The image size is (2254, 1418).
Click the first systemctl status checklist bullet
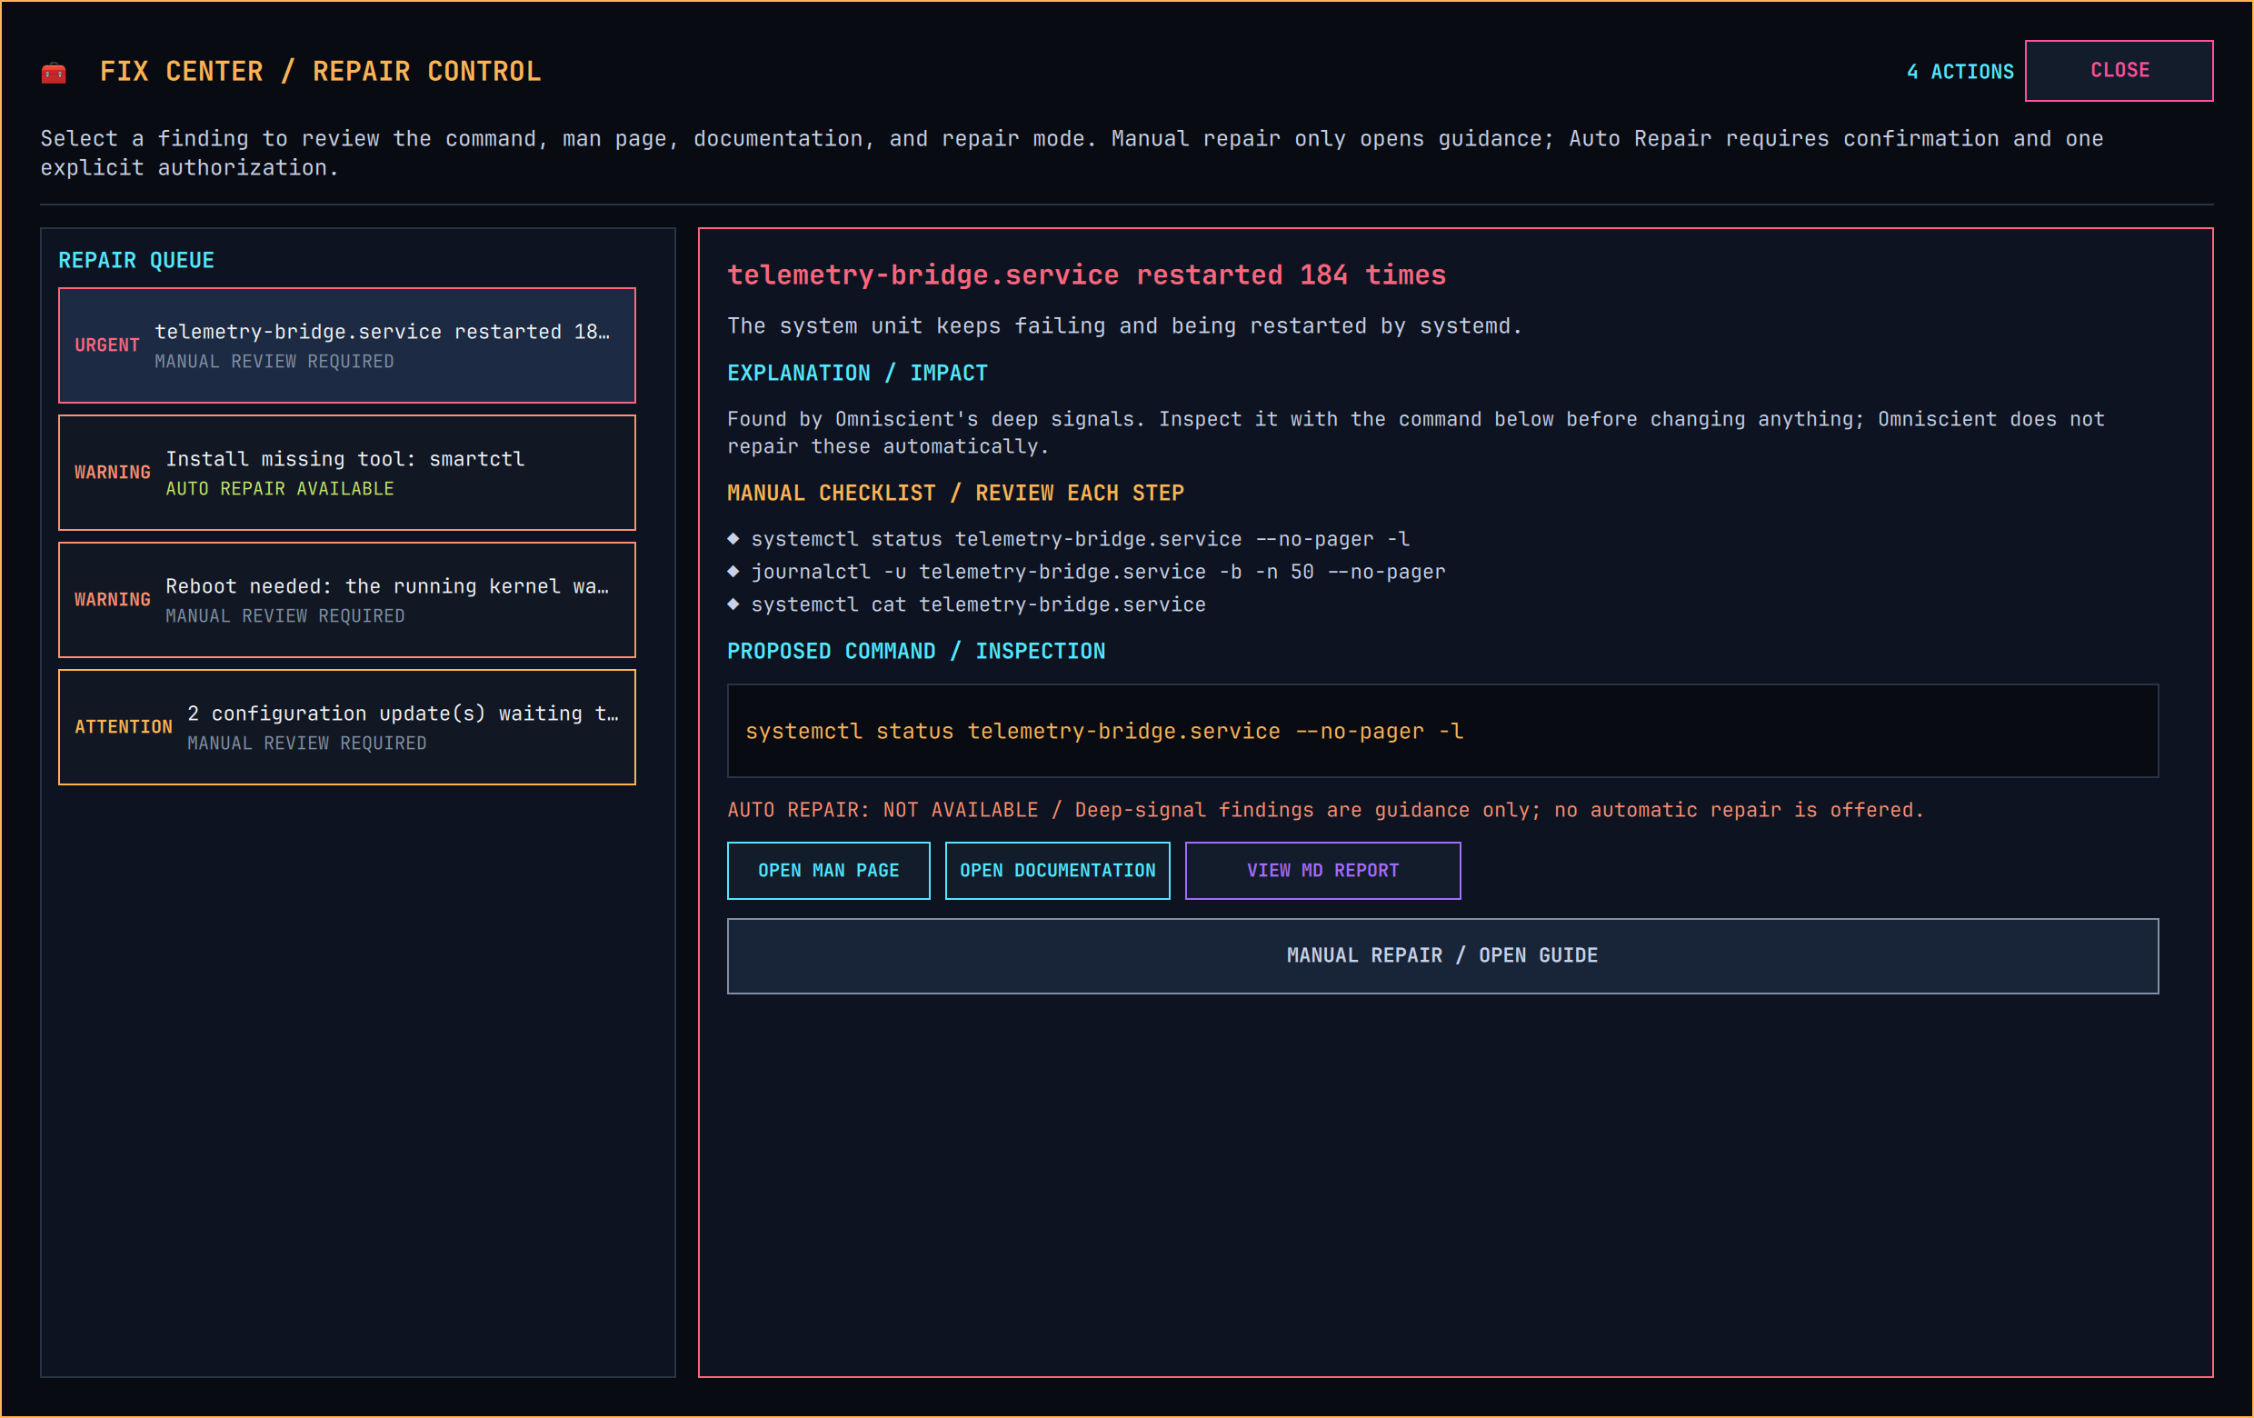pyautogui.click(x=1069, y=539)
